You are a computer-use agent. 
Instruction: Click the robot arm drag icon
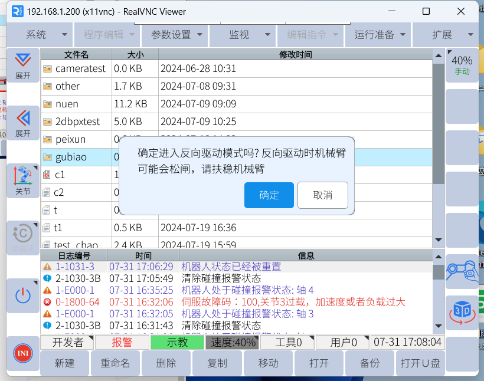(x=462, y=271)
